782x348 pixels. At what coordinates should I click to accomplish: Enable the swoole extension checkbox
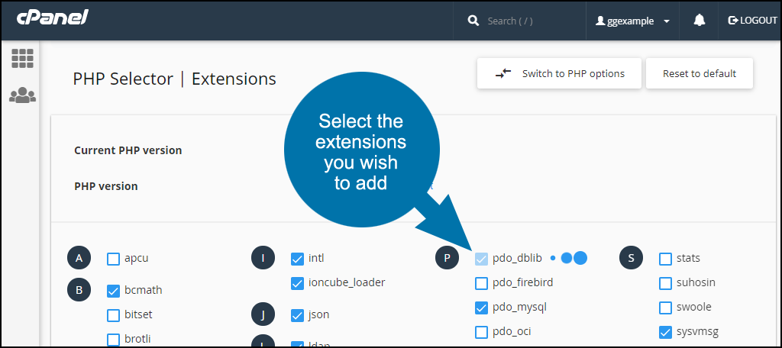pyautogui.click(x=666, y=307)
